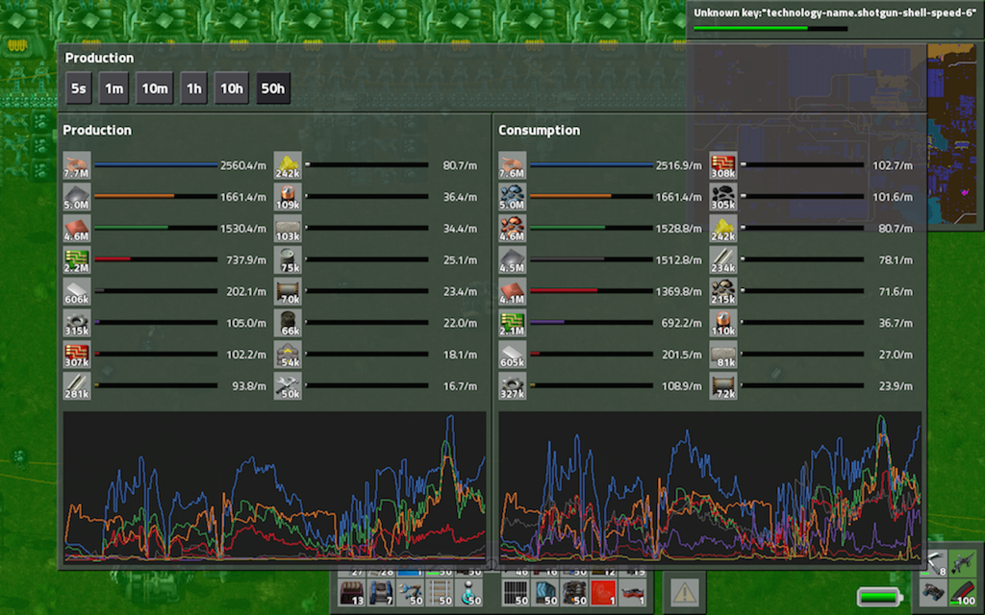
Task: Click copper plate icon producing 1530.4/m
Action: tap(77, 229)
